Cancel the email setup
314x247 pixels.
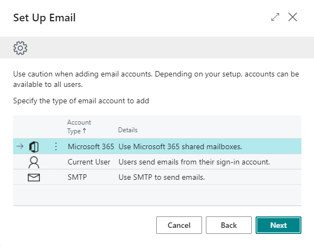pos(179,225)
